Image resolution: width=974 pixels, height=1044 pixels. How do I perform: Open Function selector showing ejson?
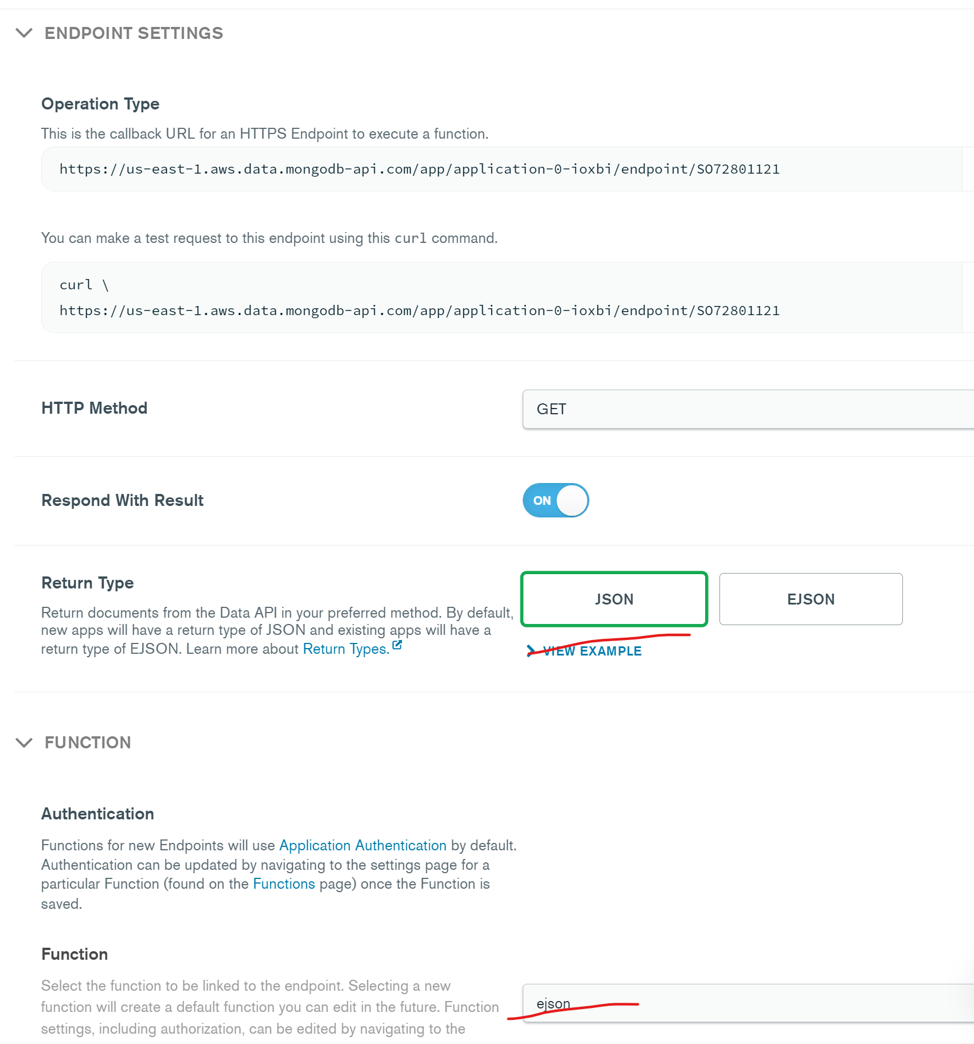tap(745, 1003)
